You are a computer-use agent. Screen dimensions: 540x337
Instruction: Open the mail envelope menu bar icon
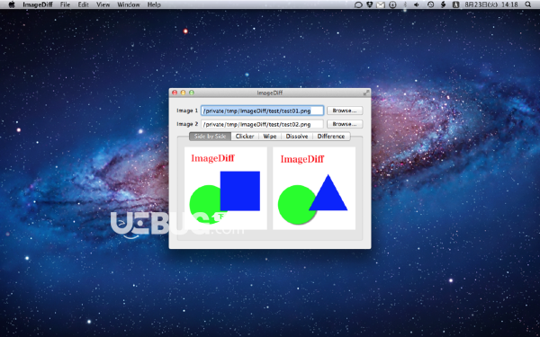pos(380,4)
